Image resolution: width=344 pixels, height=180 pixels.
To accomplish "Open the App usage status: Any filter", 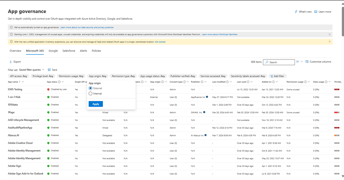I will pyautogui.click(x=152, y=76).
